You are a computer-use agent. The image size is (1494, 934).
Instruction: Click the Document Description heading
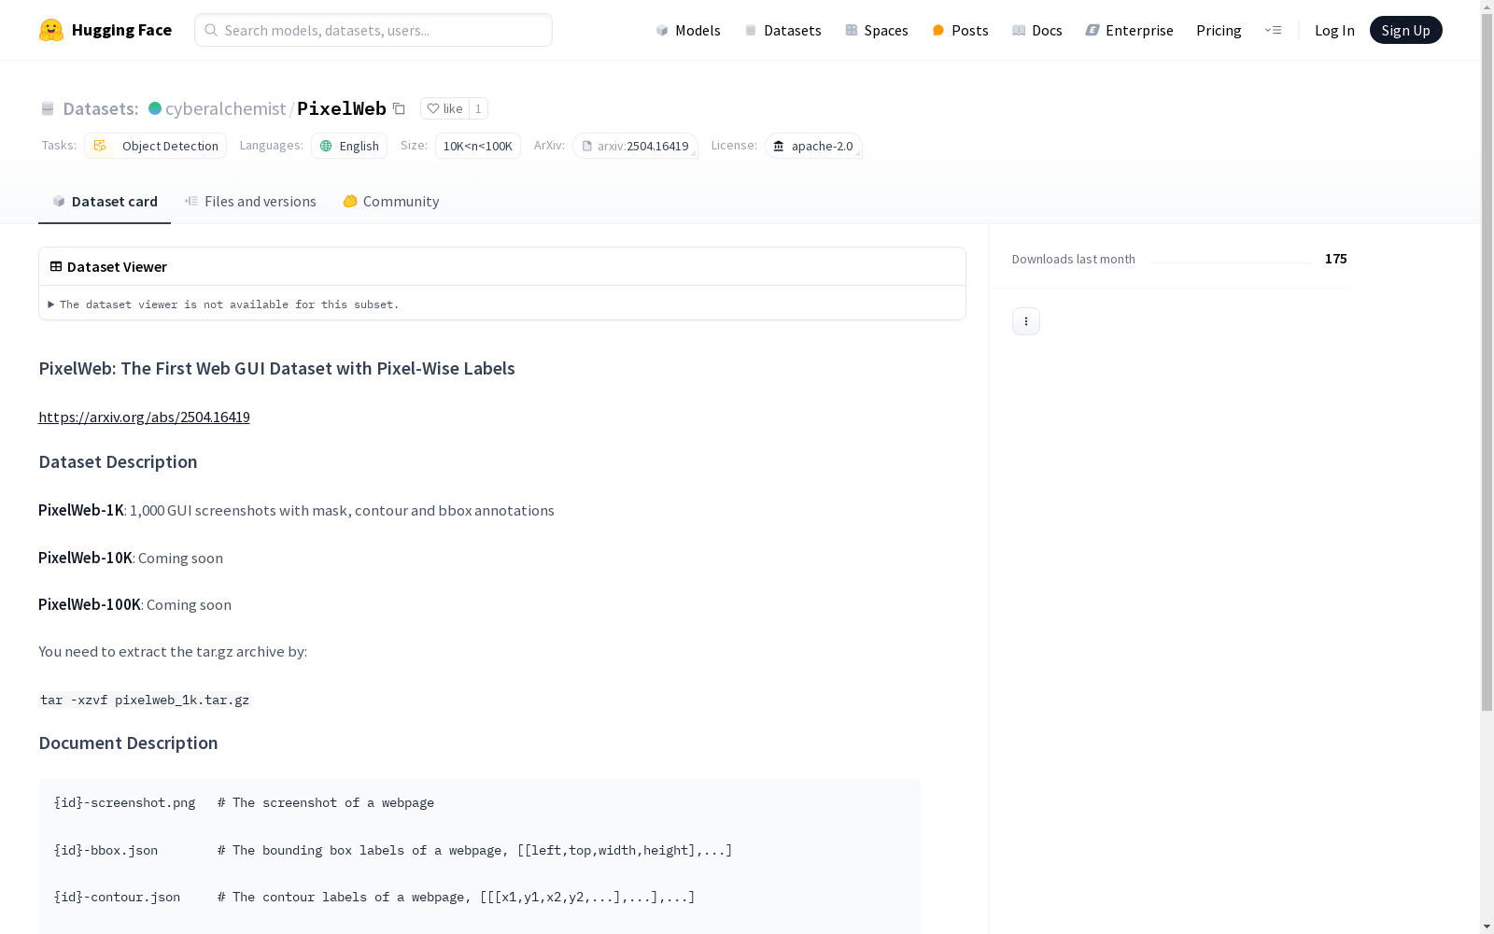coord(128,743)
